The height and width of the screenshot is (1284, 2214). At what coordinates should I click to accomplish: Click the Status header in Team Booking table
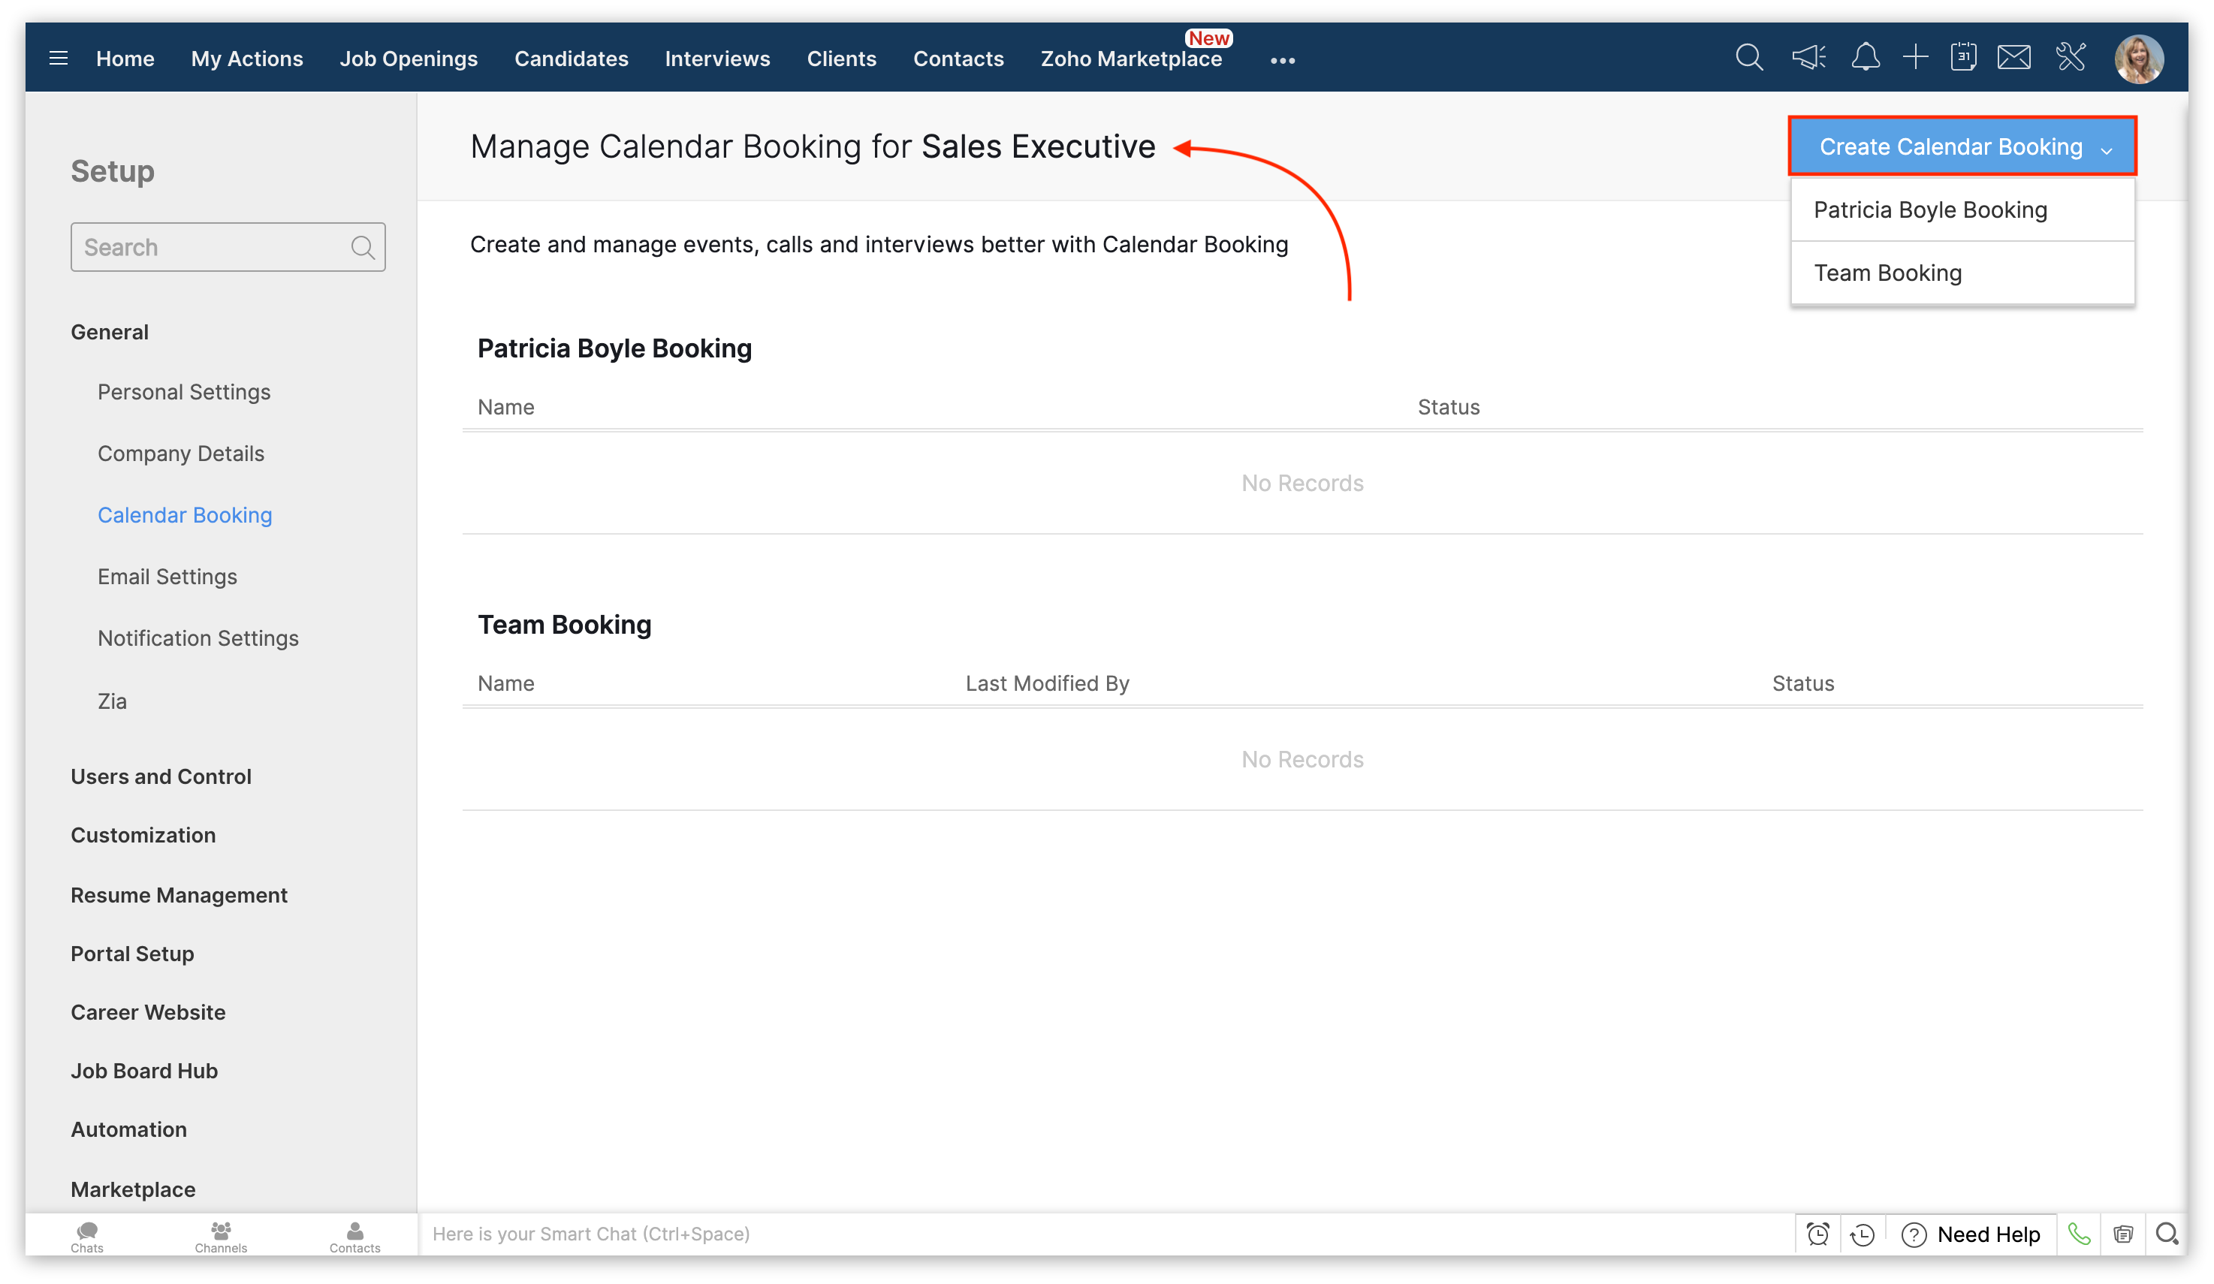click(x=1803, y=683)
